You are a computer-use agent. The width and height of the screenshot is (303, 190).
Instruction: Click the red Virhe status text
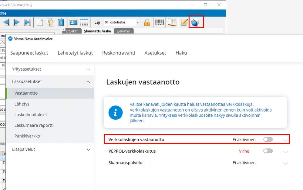click(244, 151)
